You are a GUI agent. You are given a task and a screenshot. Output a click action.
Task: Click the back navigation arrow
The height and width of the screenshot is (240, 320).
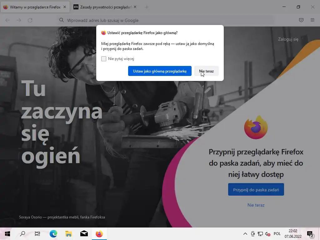click(x=7, y=20)
